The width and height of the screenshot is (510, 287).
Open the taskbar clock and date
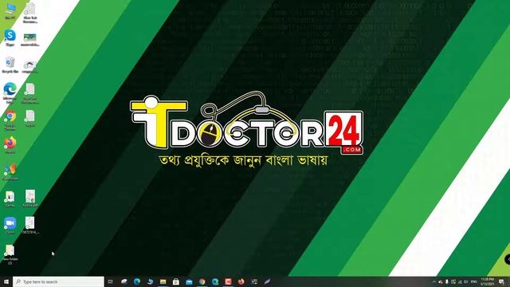point(488,281)
